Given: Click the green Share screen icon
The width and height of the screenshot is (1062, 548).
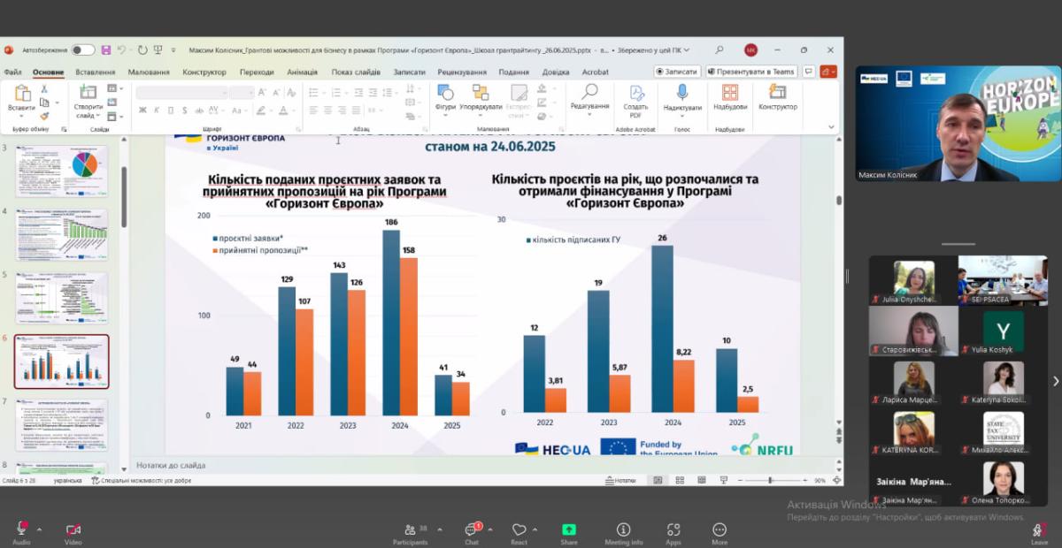Looking at the screenshot, I should [x=569, y=529].
